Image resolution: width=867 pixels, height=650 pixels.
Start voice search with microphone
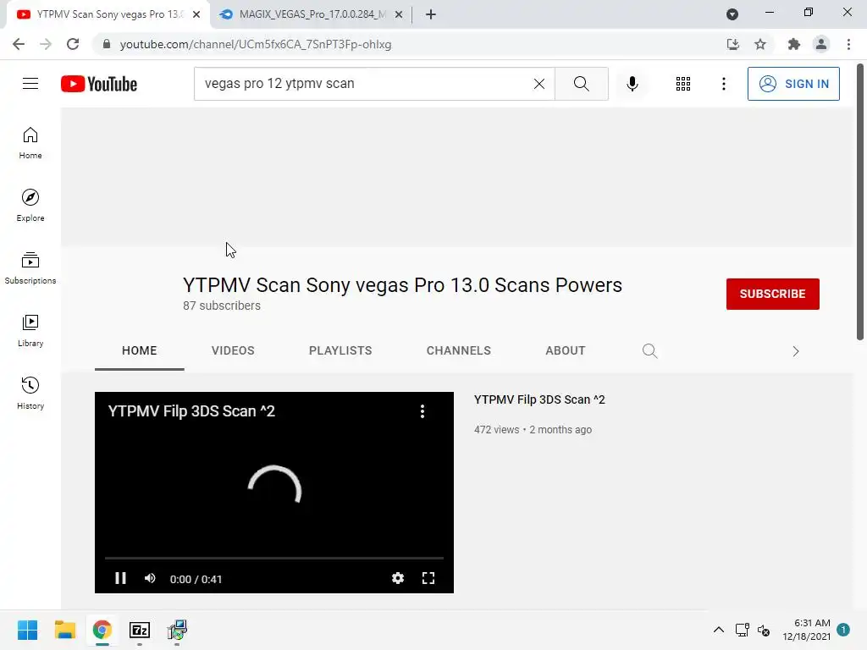pyautogui.click(x=632, y=84)
